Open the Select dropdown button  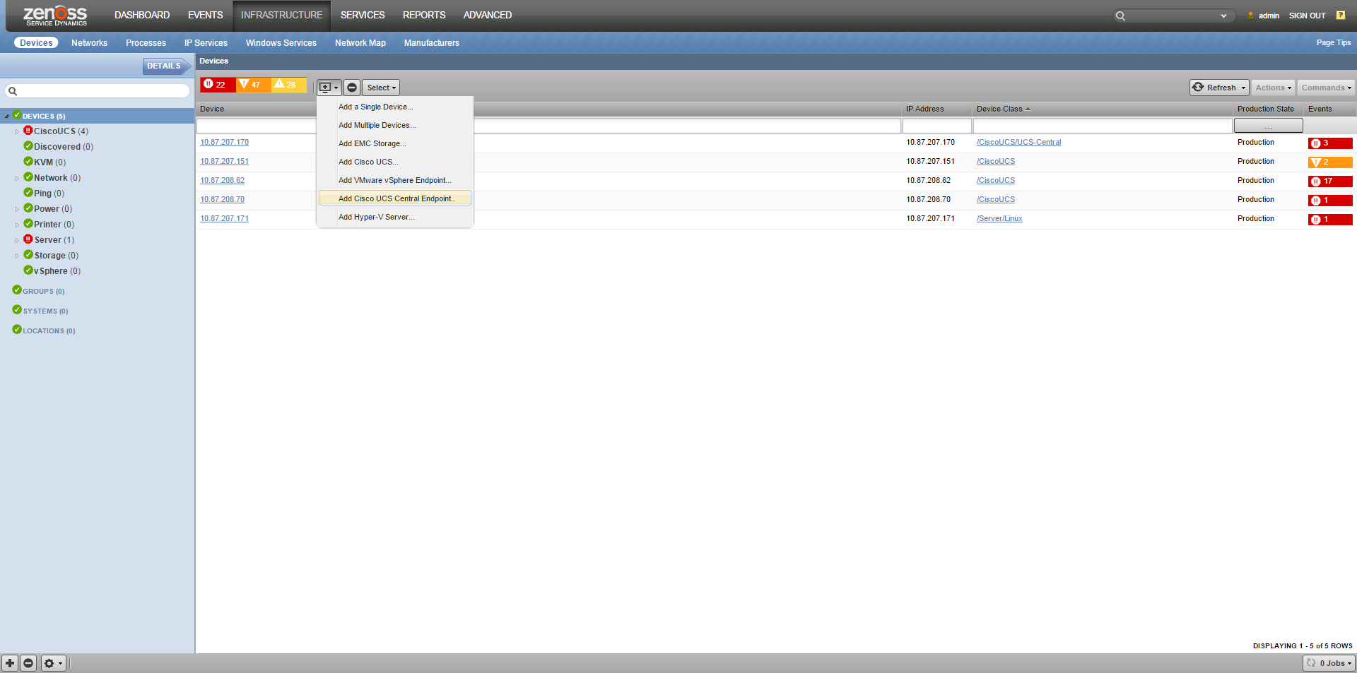381,88
